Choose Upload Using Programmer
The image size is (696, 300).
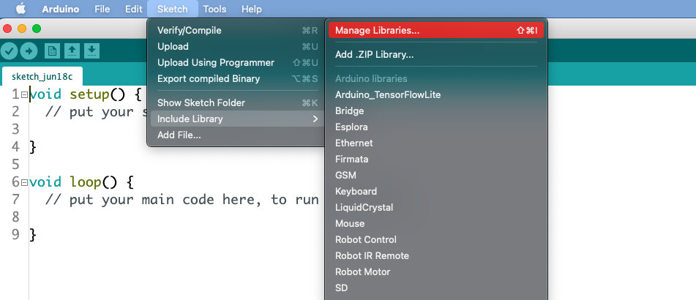[215, 63]
